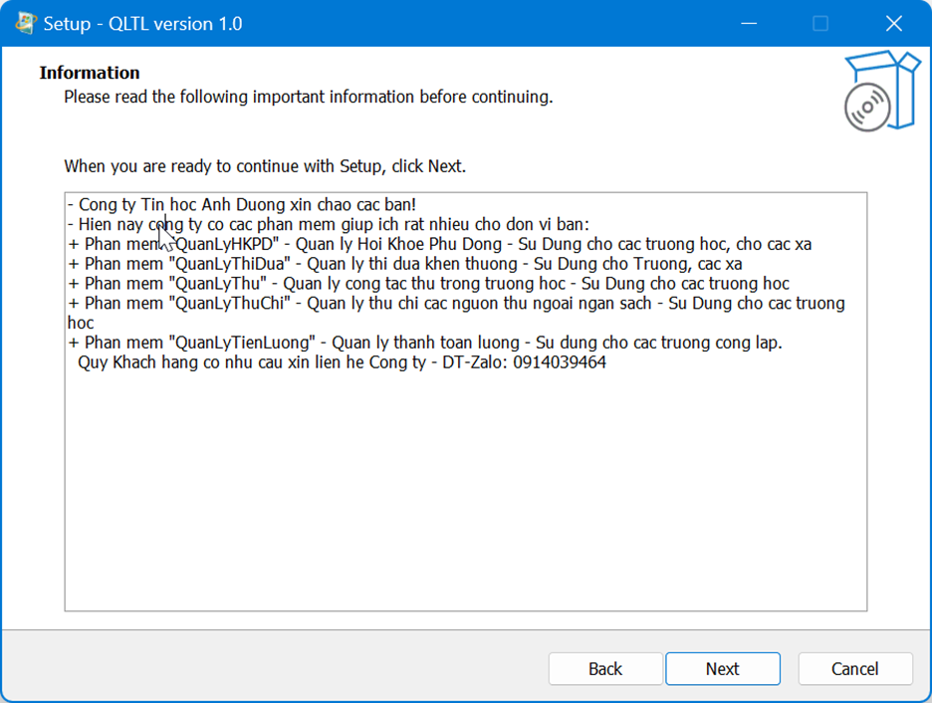
Task: Click the "Please read the following" instruction text
Action: [308, 98]
